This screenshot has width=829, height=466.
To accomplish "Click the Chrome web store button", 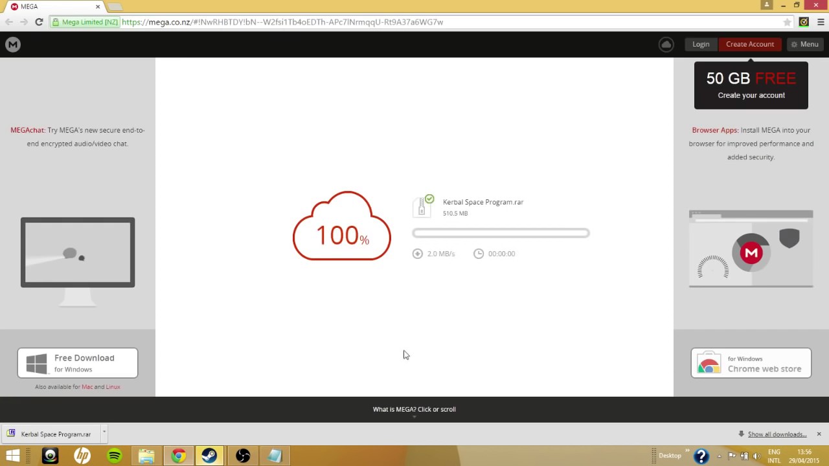I will point(751,363).
